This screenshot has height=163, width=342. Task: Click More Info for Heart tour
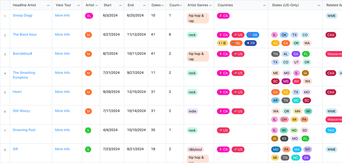click(62, 92)
